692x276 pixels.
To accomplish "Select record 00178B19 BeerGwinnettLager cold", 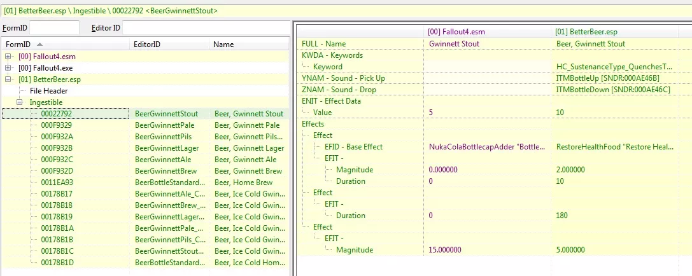I will [146, 217].
